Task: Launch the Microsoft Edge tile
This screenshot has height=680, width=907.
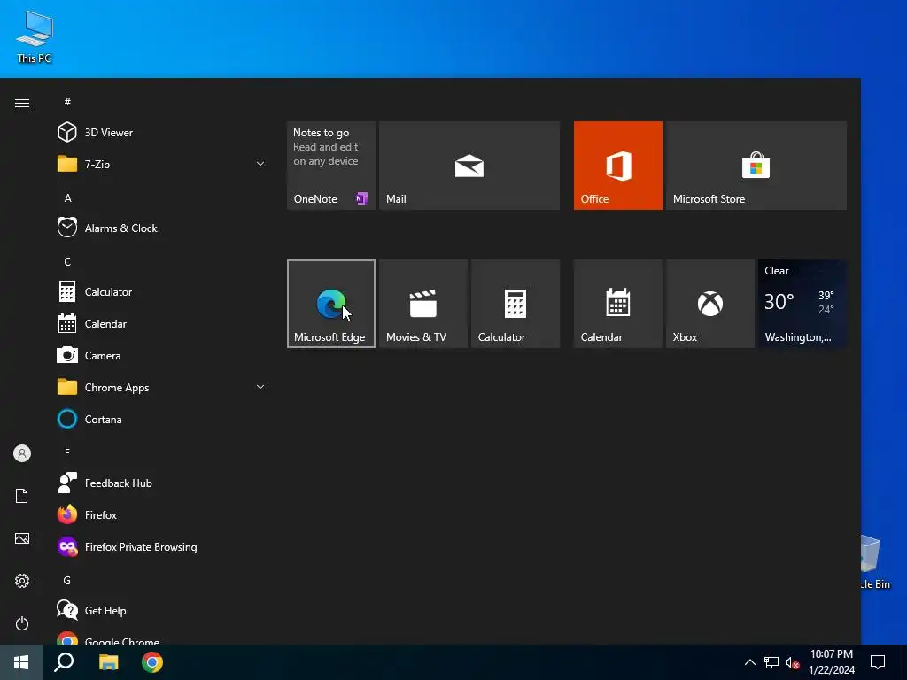Action: coord(331,304)
